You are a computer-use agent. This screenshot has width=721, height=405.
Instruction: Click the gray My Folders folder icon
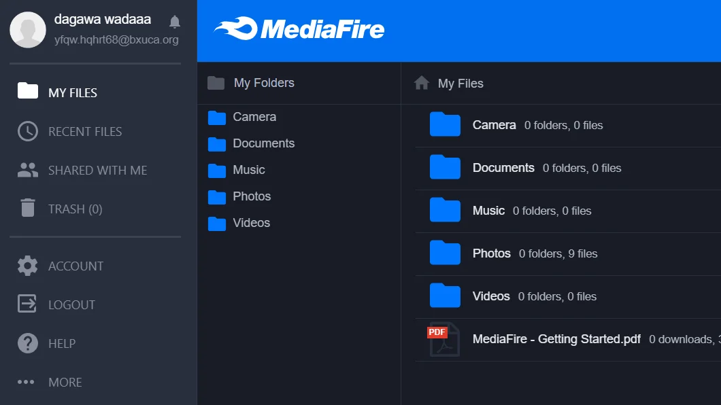tap(216, 83)
